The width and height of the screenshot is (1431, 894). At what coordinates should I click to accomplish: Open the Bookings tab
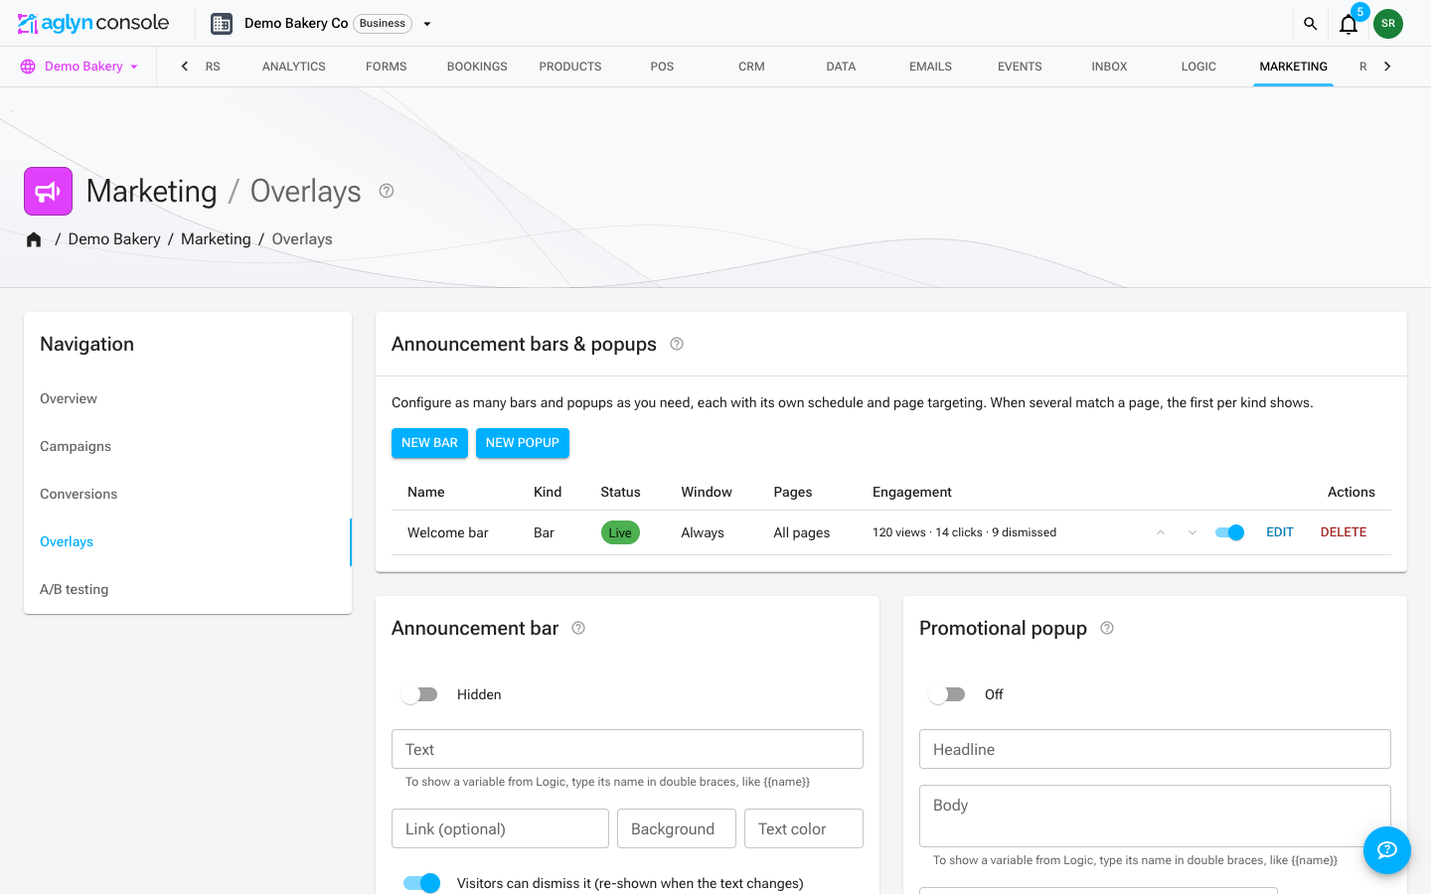pyautogui.click(x=477, y=67)
